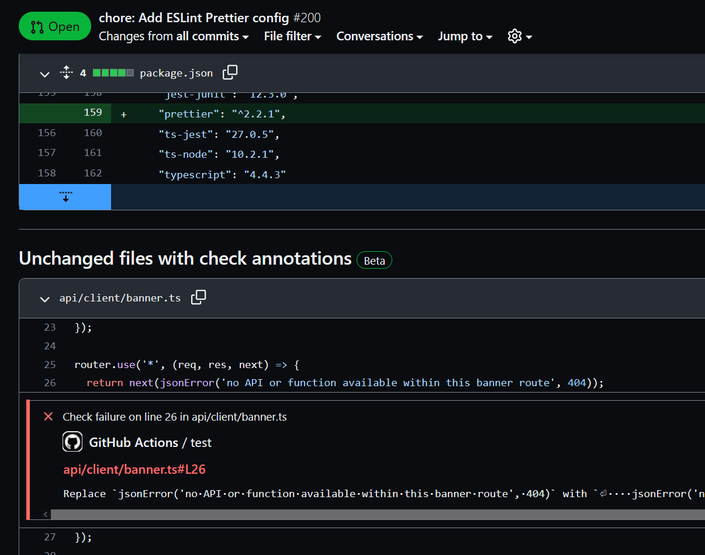The image size is (705, 555).
Task: Click the green diffstat squares in package.json
Action: point(113,73)
